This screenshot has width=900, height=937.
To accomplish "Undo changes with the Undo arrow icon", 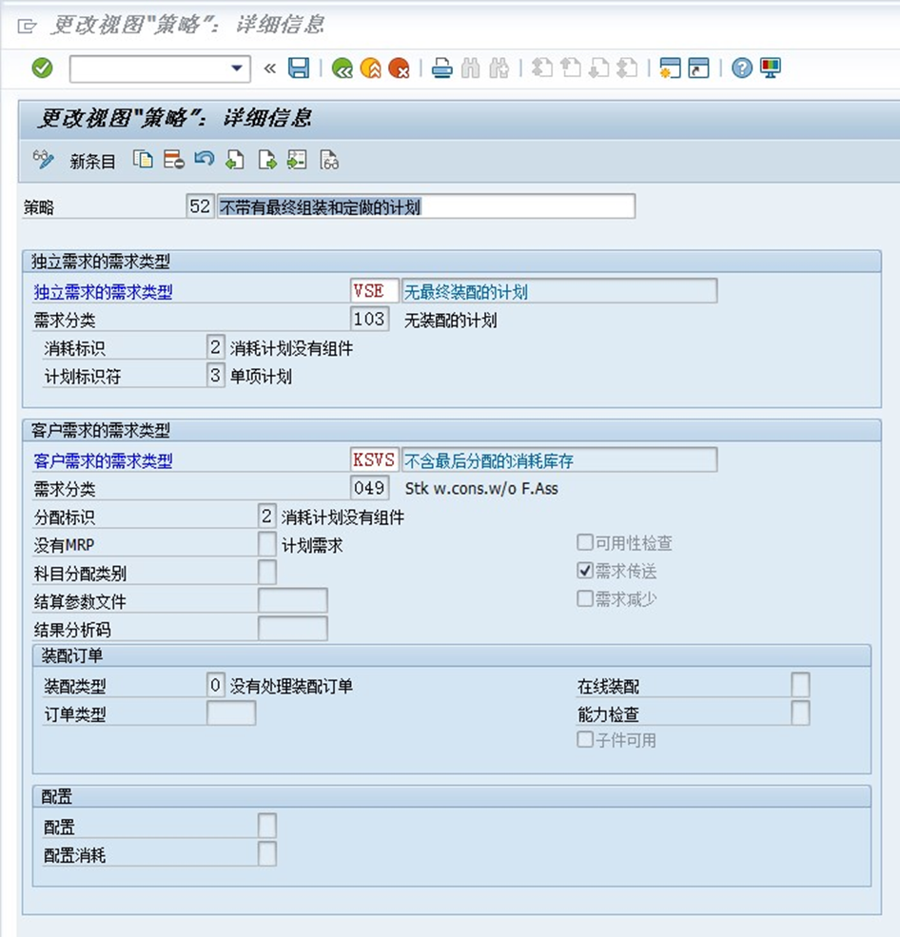I will click(x=204, y=160).
